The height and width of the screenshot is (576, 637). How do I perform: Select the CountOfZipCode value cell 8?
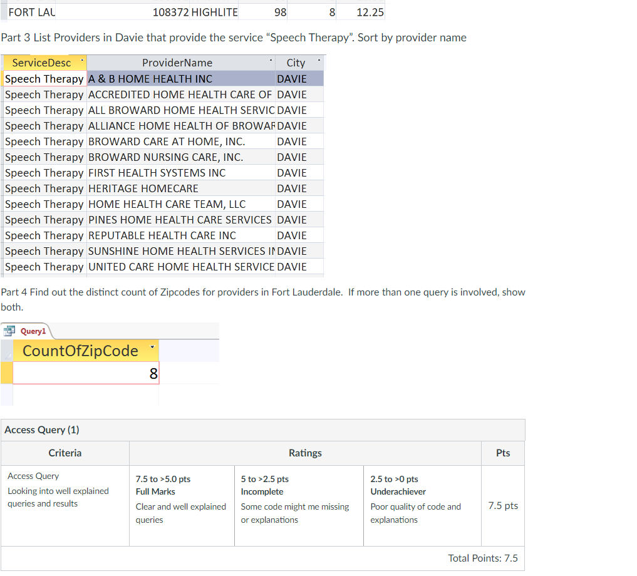86,373
